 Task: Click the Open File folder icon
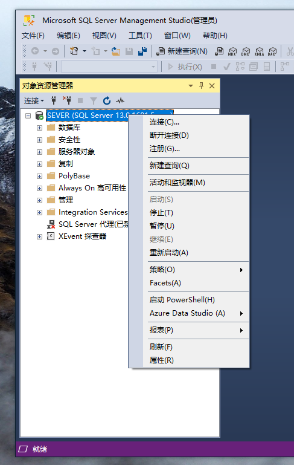pos(116,51)
